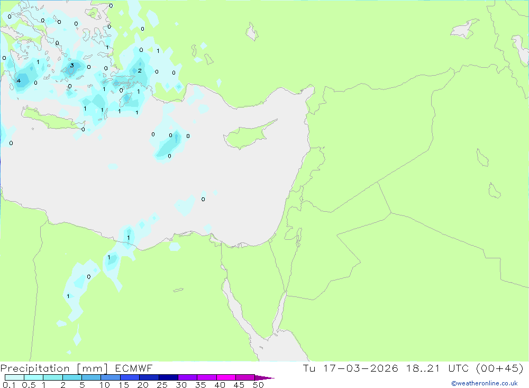529x388 pixels.
Task: Select the 'ECMWF' model label
Action: (134, 368)
